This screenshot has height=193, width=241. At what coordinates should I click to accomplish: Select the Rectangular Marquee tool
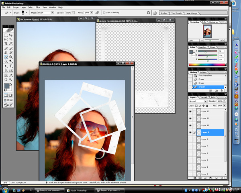click(6, 35)
